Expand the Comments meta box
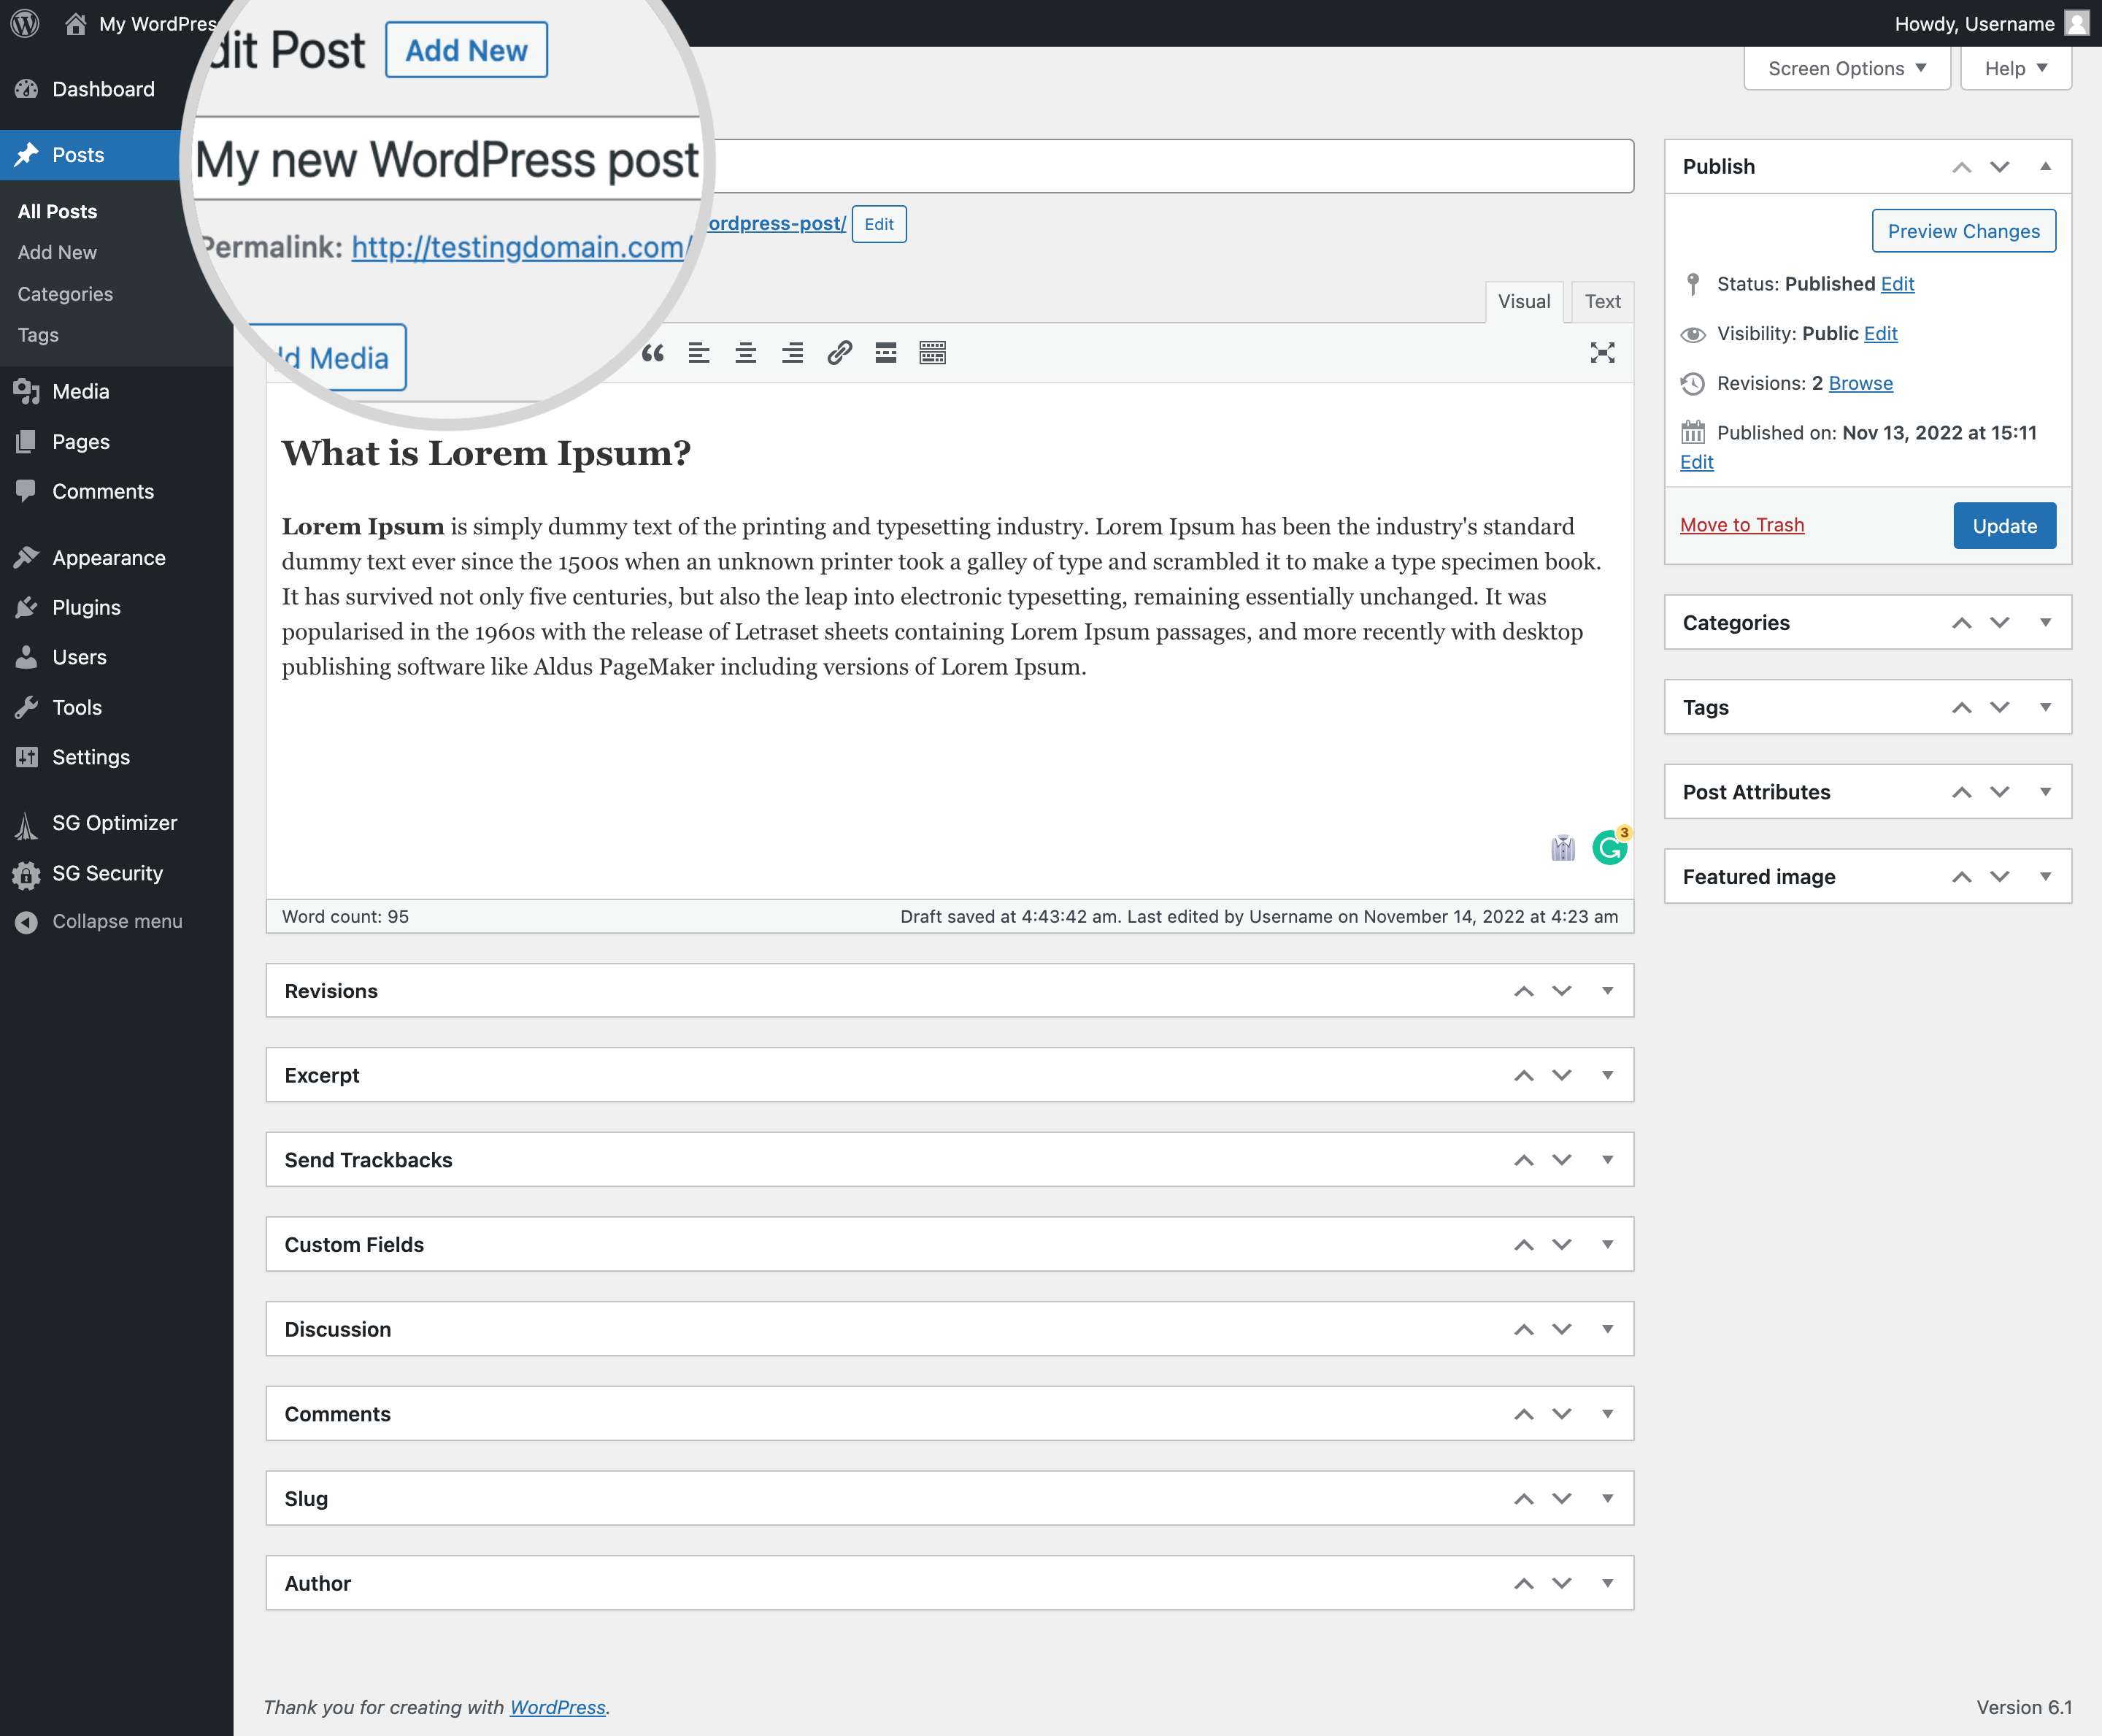 1607,1414
